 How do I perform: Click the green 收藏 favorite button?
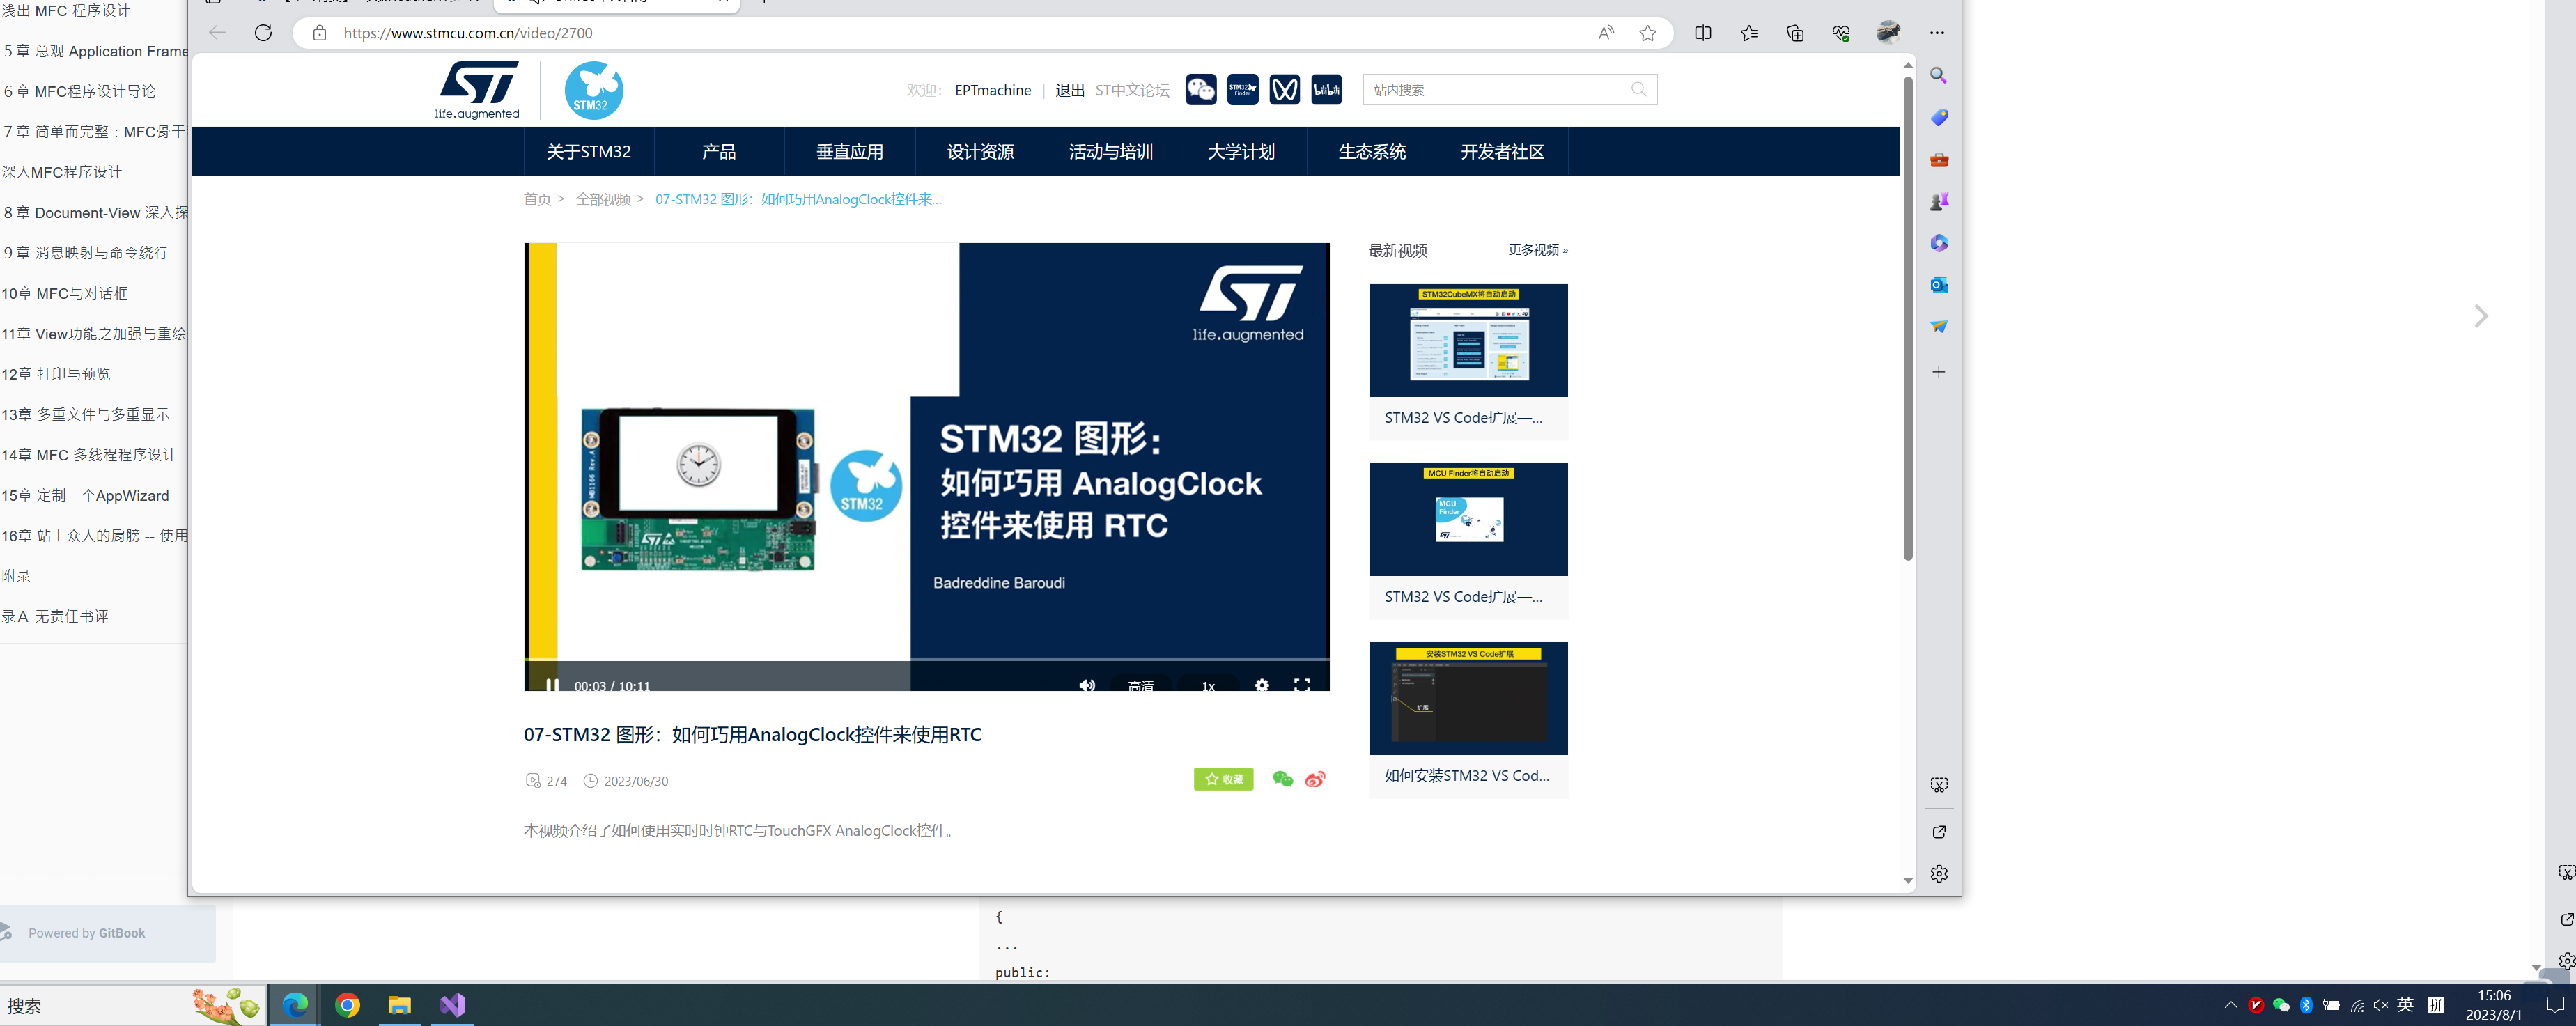(x=1223, y=779)
